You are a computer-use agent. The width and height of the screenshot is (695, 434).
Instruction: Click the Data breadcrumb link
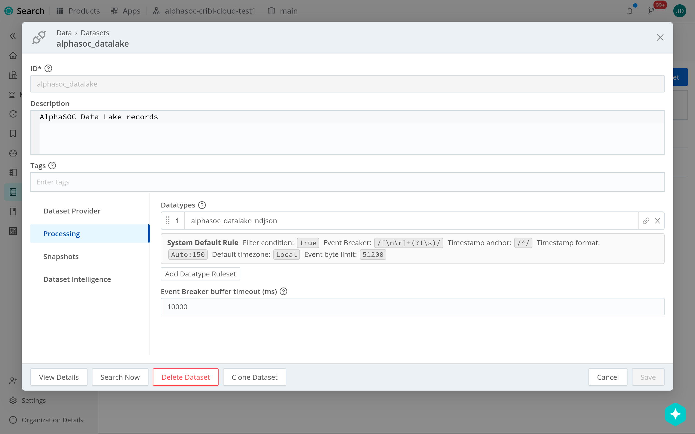click(64, 33)
